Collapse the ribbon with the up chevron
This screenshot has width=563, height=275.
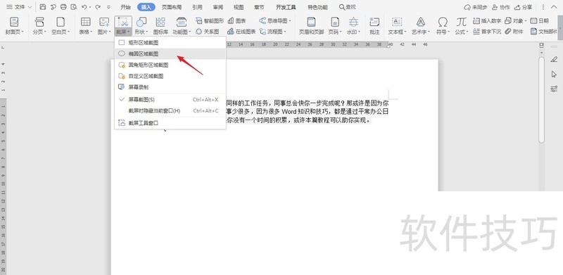click(x=553, y=7)
